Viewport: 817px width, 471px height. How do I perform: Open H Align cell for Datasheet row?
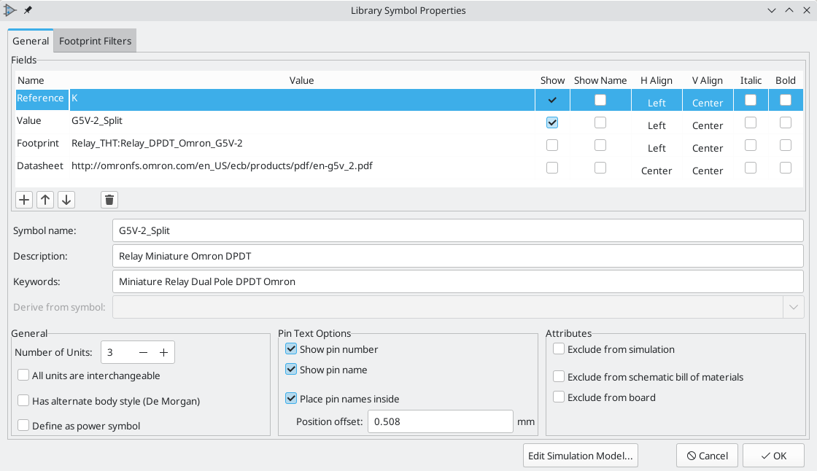(x=657, y=171)
